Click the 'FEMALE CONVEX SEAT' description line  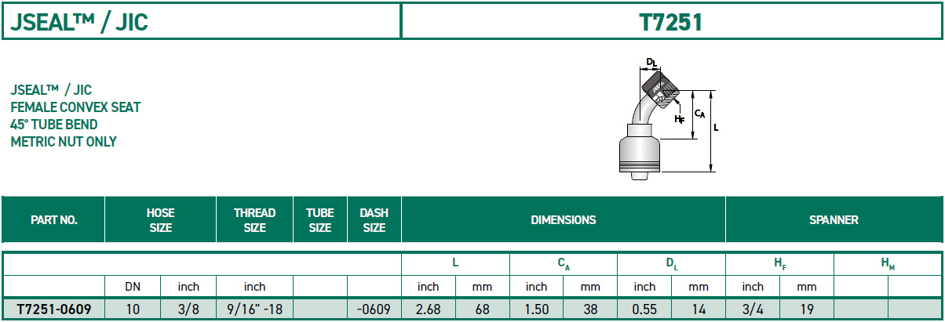[75, 107]
